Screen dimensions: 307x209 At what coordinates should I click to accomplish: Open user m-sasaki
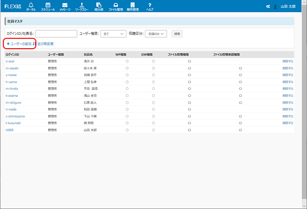click(x=12, y=68)
